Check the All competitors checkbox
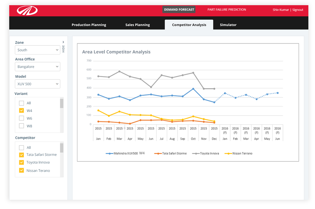The height and width of the screenshot is (209, 315). click(21, 147)
